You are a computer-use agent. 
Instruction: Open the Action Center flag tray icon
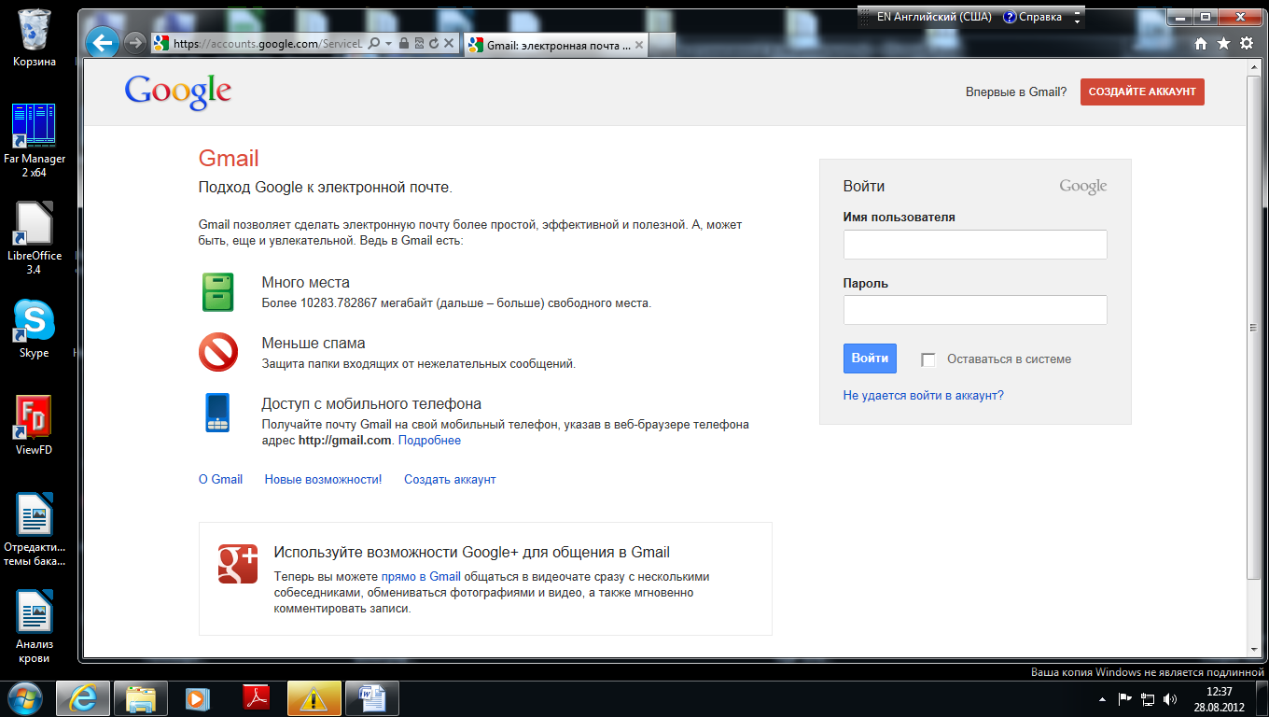click(1124, 698)
